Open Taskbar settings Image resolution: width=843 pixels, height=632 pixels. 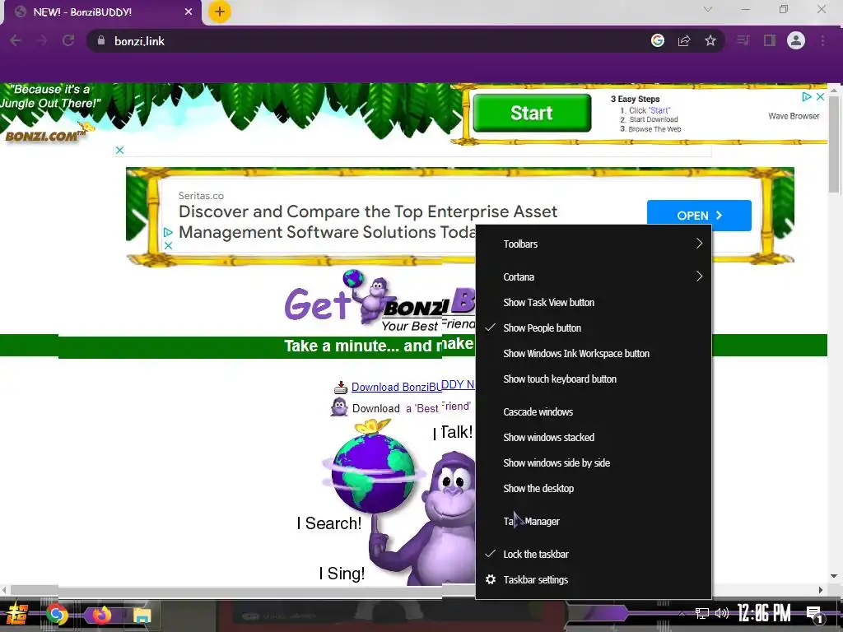[594, 580]
